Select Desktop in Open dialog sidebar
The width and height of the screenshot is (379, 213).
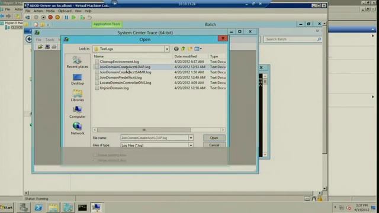(78, 79)
